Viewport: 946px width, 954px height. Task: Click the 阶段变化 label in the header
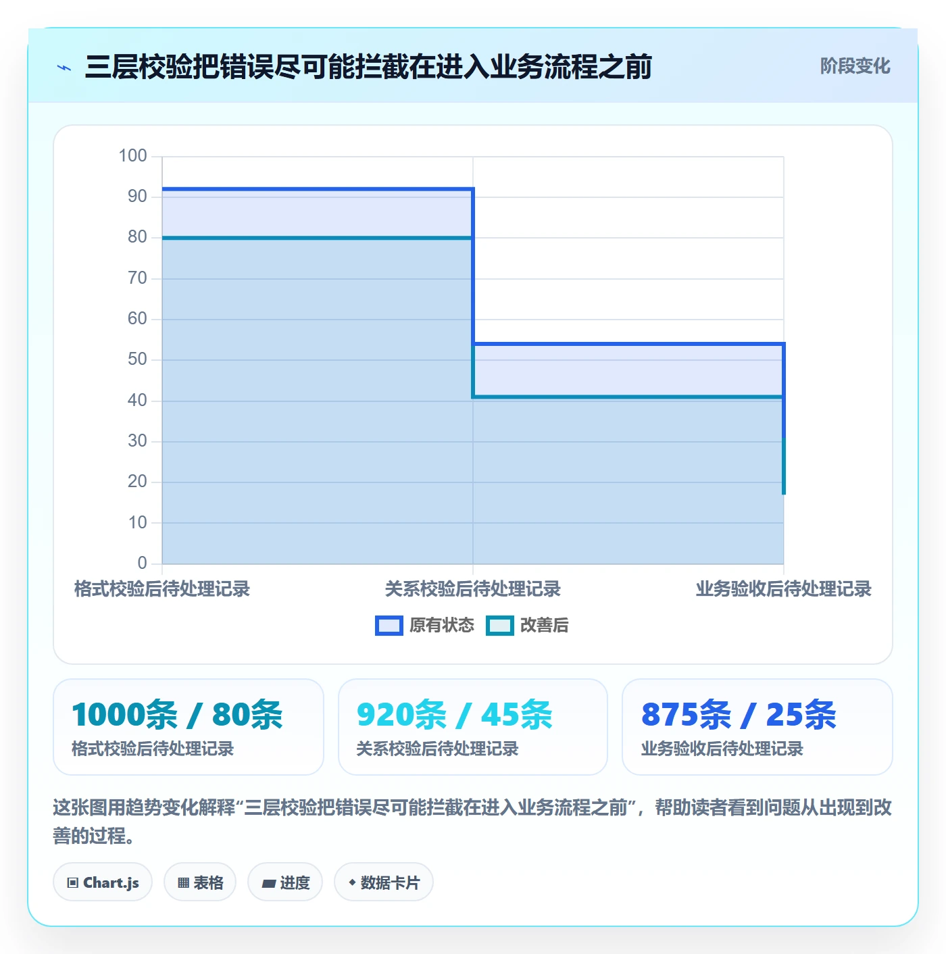pyautogui.click(x=855, y=66)
